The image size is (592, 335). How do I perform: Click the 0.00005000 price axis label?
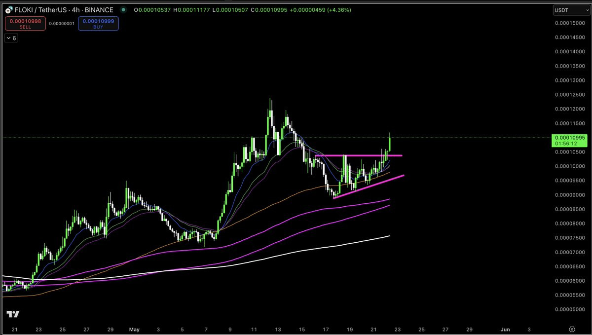570,310
